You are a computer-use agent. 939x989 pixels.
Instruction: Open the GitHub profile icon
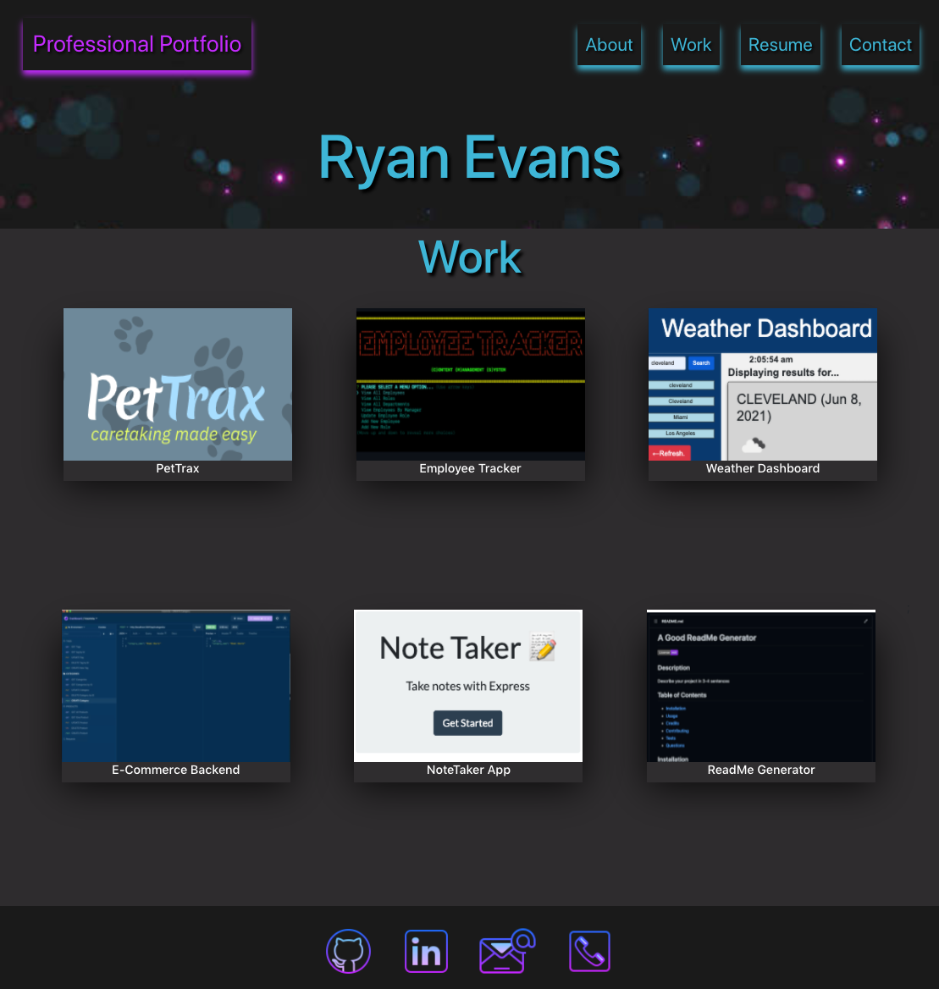click(348, 951)
